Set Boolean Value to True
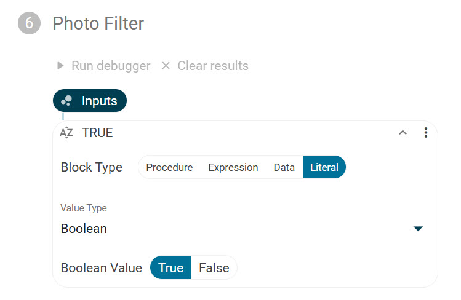The width and height of the screenshot is (461, 300). click(170, 268)
